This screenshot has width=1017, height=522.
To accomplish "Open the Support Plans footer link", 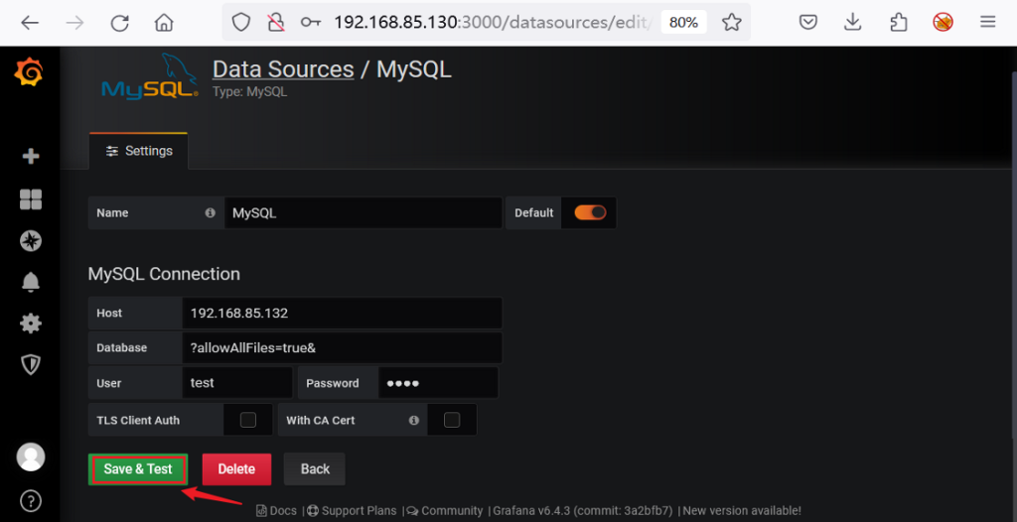I will (353, 511).
